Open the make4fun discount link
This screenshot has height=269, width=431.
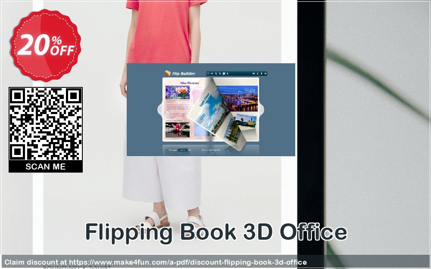(x=187, y=262)
